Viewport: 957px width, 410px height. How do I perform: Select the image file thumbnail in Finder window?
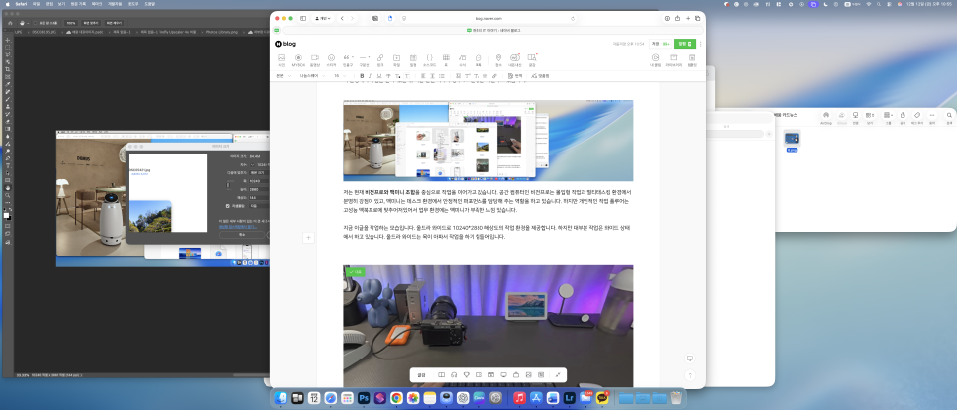coord(792,139)
